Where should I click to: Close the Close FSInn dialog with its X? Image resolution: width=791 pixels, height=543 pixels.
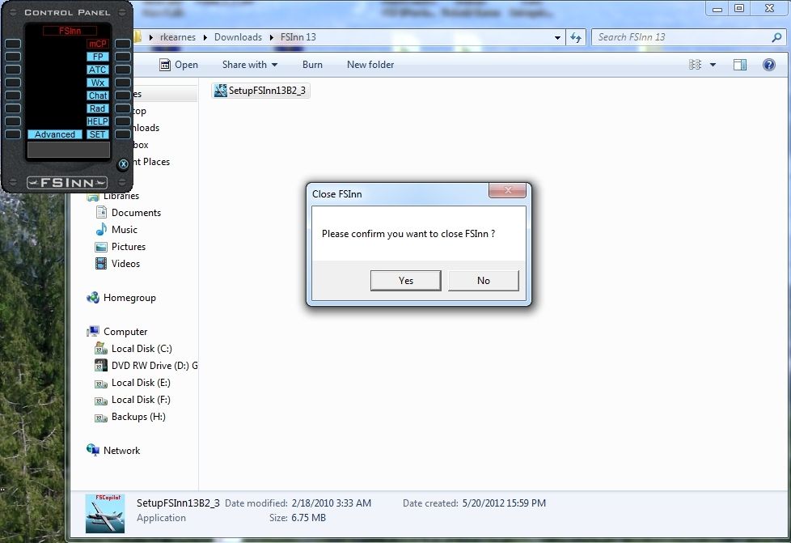(x=507, y=190)
